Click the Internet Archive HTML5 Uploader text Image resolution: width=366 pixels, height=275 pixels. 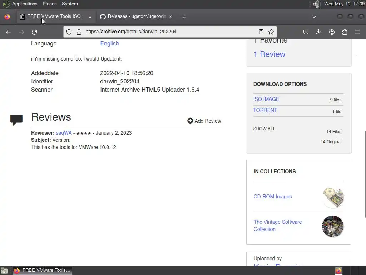point(150,90)
